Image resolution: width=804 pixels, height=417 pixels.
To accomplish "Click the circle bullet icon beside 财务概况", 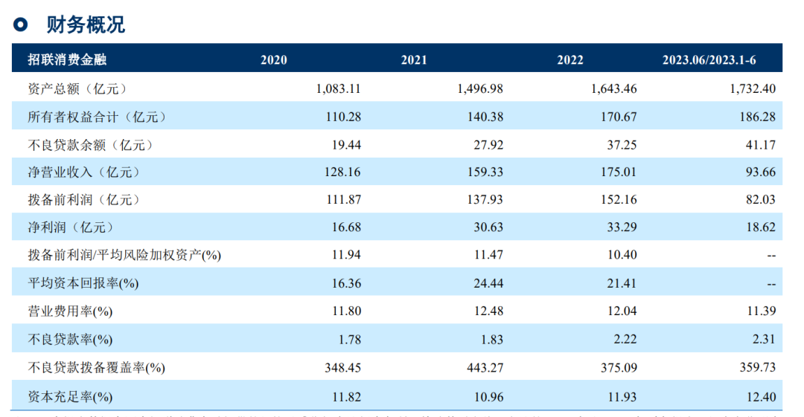I will pos(21,25).
